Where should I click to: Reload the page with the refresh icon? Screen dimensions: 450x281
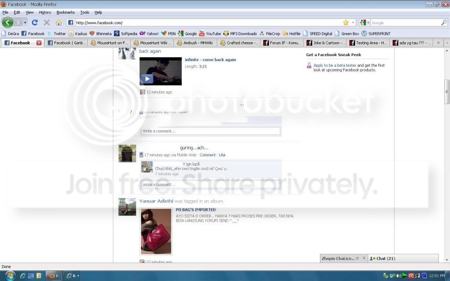coord(35,22)
